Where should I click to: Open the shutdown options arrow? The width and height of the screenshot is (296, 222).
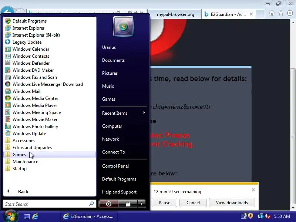[142, 204]
